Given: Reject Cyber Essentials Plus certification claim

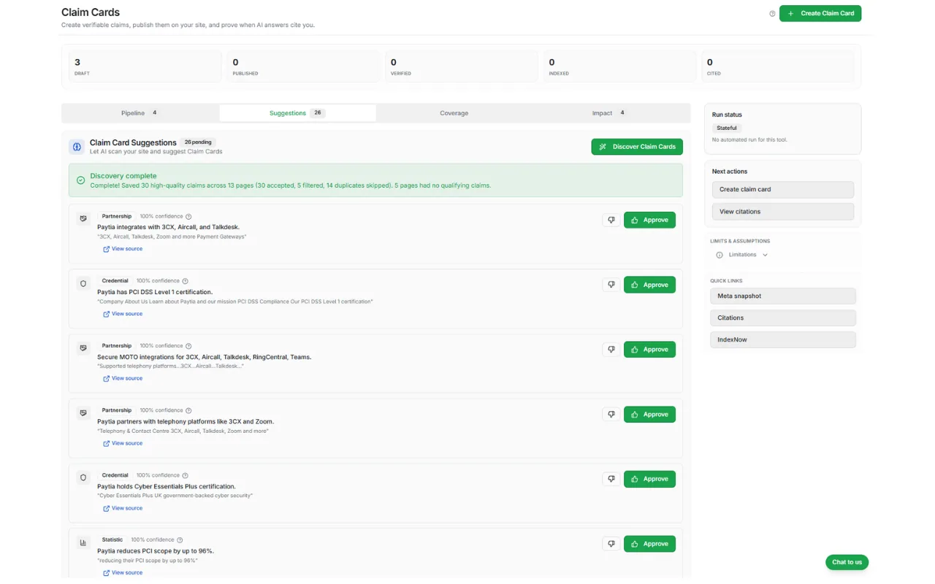Looking at the screenshot, I should tap(611, 479).
